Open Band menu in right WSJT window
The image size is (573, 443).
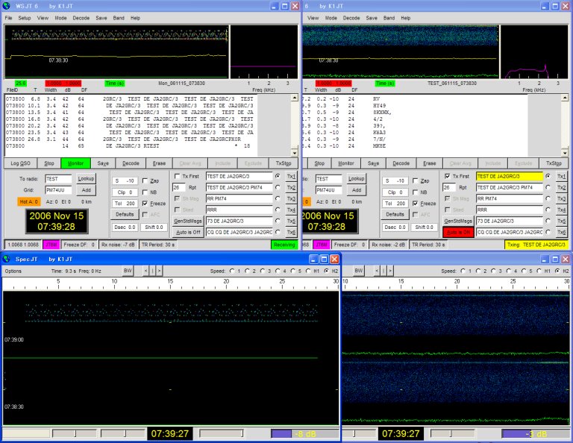click(389, 18)
